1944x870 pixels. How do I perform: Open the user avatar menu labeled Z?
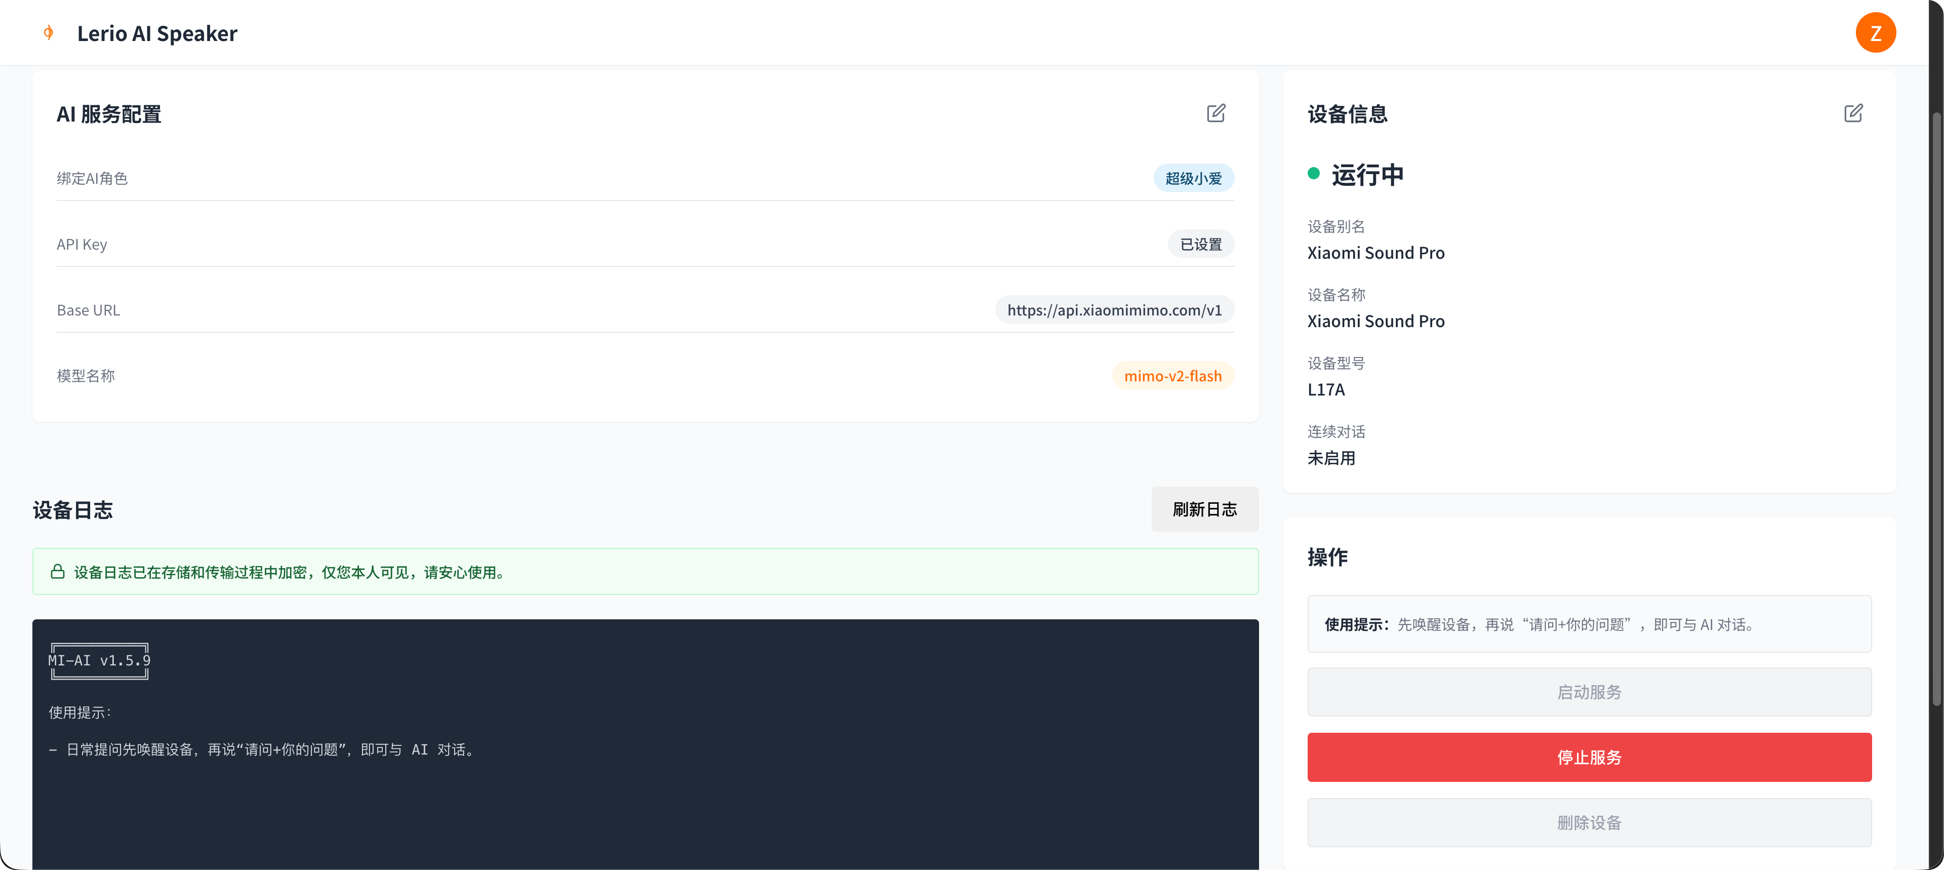tap(1876, 32)
